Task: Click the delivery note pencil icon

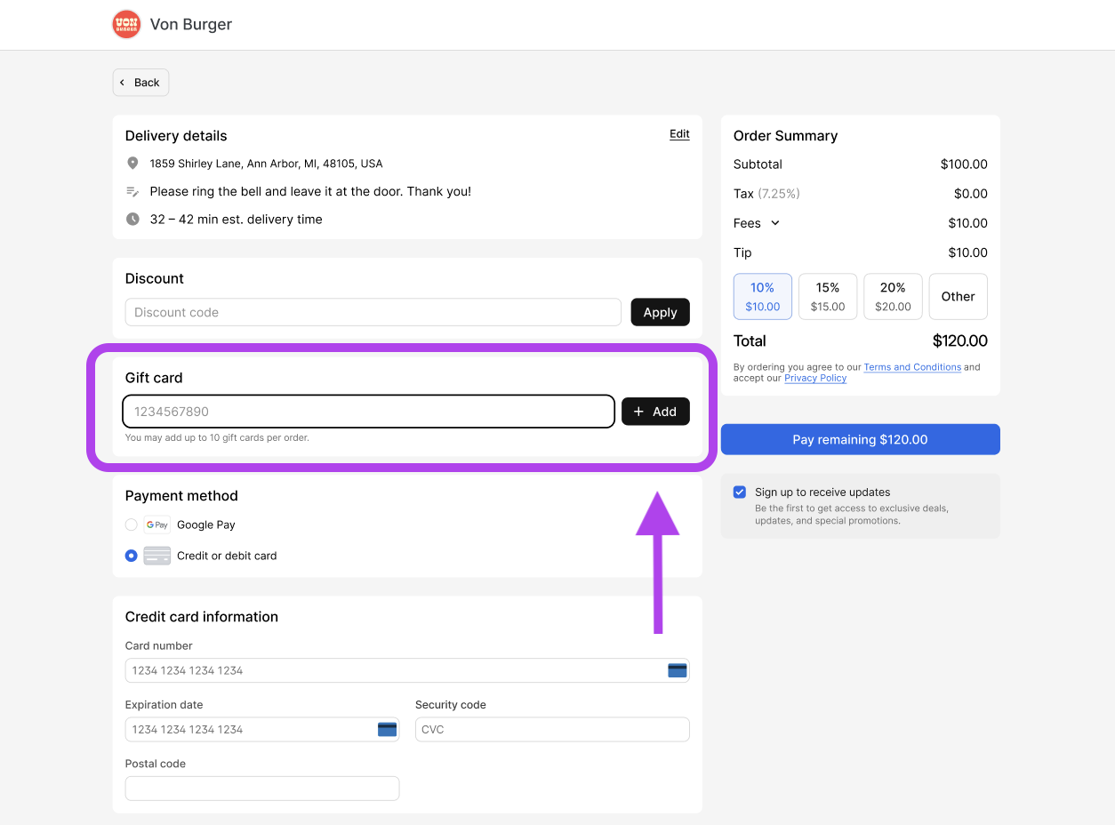Action: click(132, 191)
